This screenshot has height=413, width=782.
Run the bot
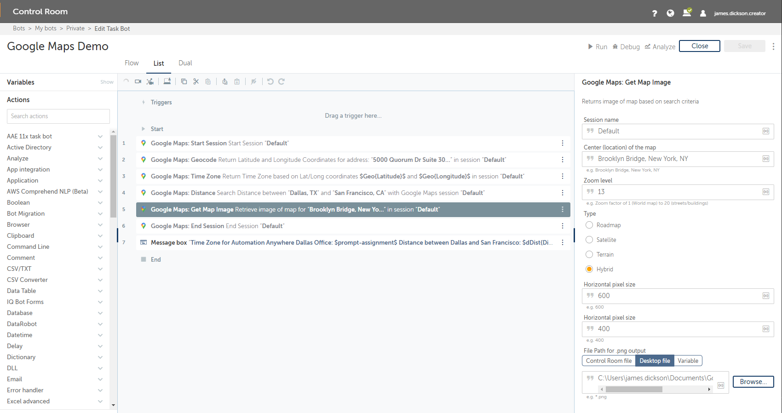(598, 46)
